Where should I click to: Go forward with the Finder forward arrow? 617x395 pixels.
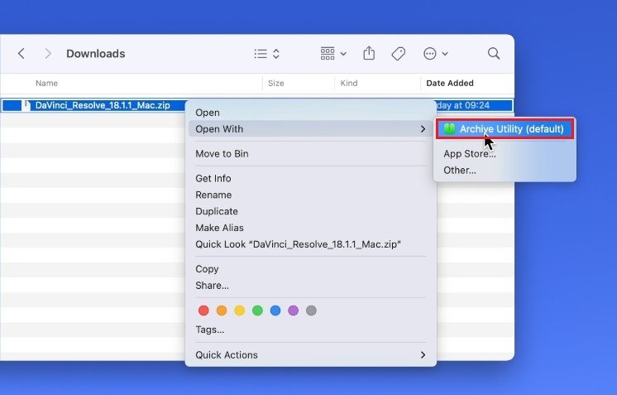[48, 54]
